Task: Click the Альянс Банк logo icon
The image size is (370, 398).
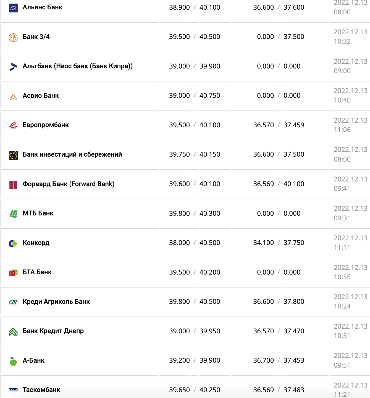Action: (13, 8)
